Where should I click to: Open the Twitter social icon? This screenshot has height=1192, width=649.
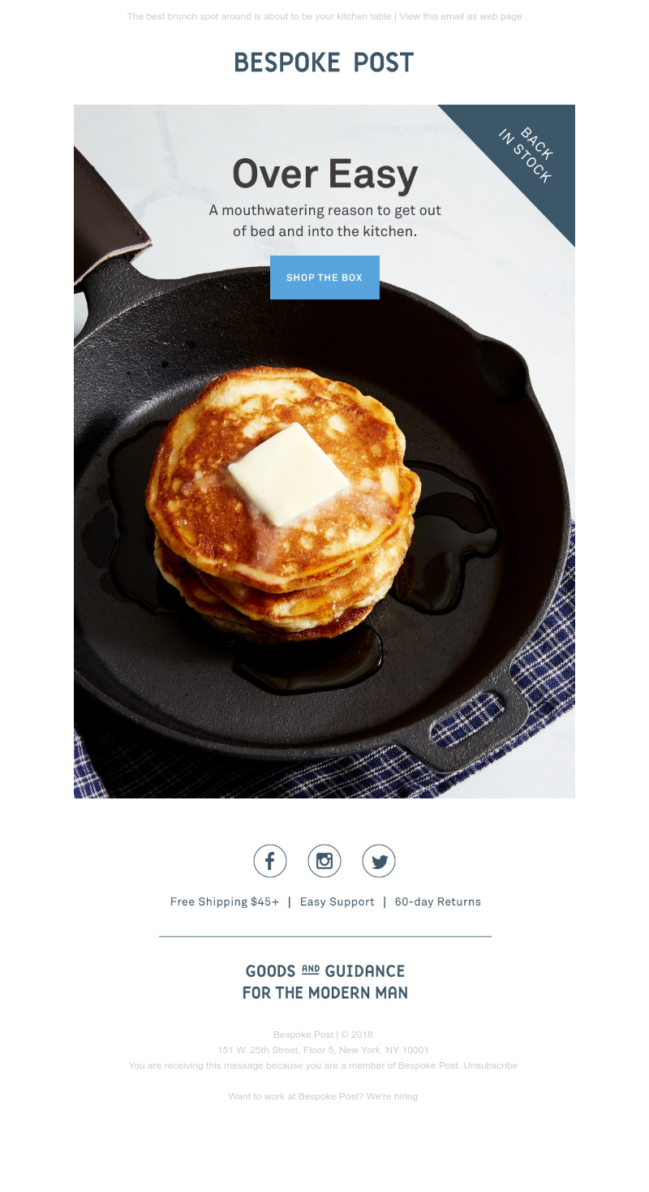(x=379, y=861)
